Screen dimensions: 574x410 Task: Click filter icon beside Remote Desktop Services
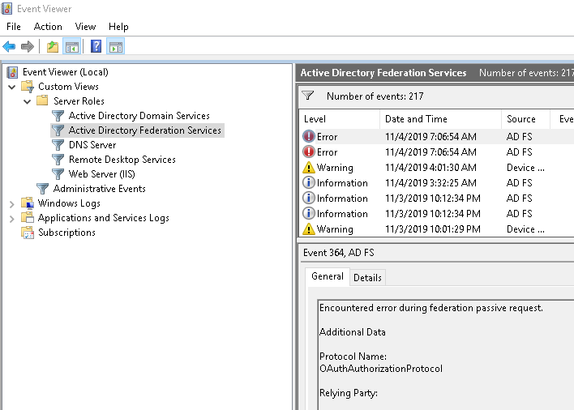pos(58,160)
